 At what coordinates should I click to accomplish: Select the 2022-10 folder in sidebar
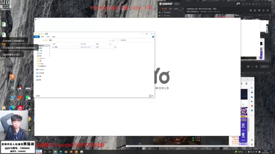point(41,58)
